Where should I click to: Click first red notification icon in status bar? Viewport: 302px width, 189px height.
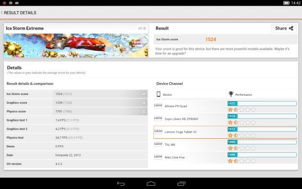[4, 3]
